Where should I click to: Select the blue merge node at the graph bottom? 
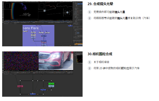[33, 94]
